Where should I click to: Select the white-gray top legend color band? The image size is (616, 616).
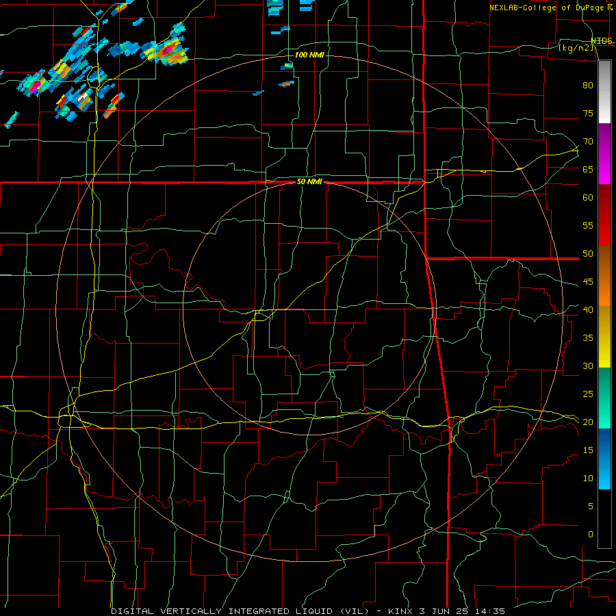pos(604,92)
